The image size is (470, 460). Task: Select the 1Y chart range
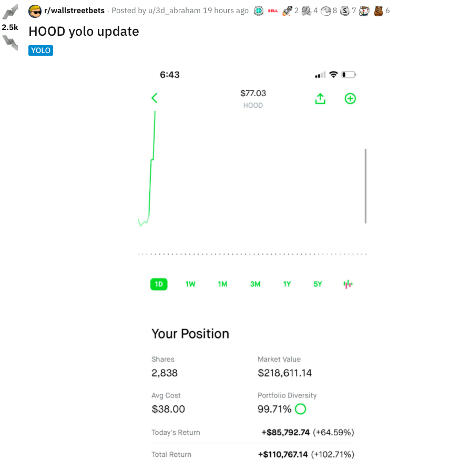click(x=287, y=284)
